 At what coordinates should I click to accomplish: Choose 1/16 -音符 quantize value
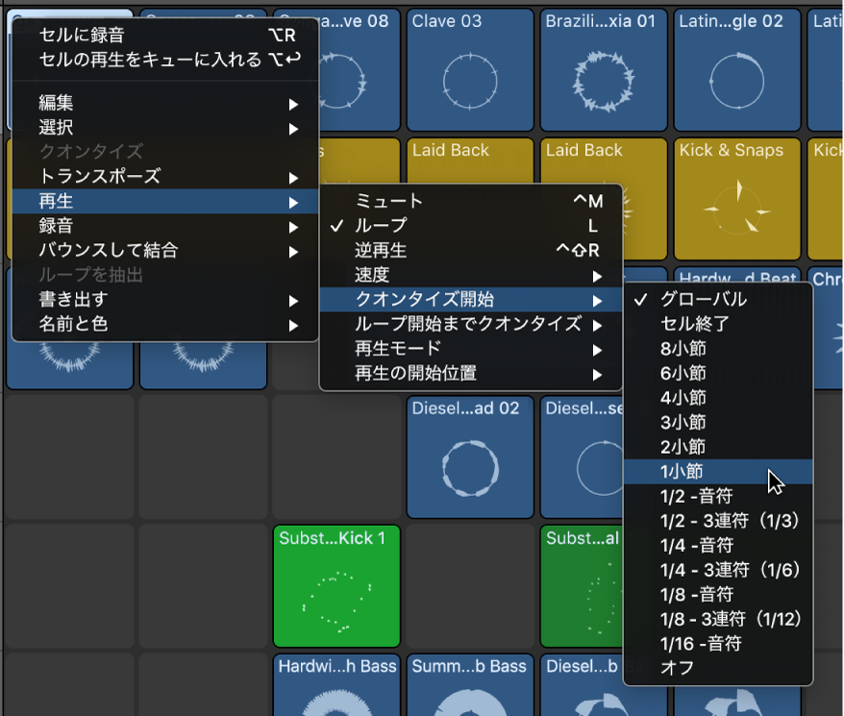coord(718,644)
